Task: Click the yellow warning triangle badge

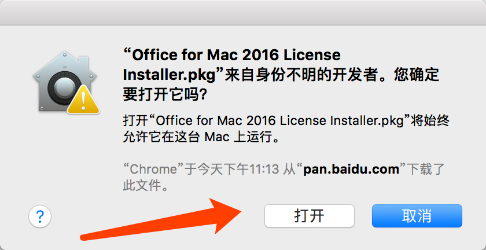Action: coord(83,100)
